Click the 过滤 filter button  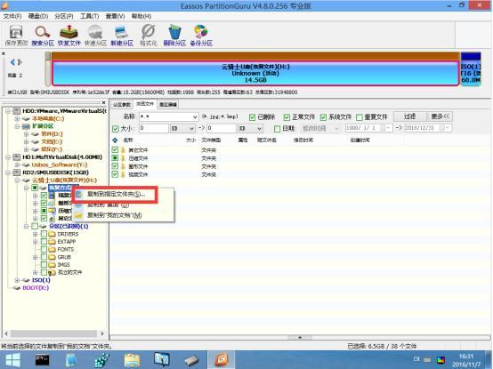pos(409,116)
